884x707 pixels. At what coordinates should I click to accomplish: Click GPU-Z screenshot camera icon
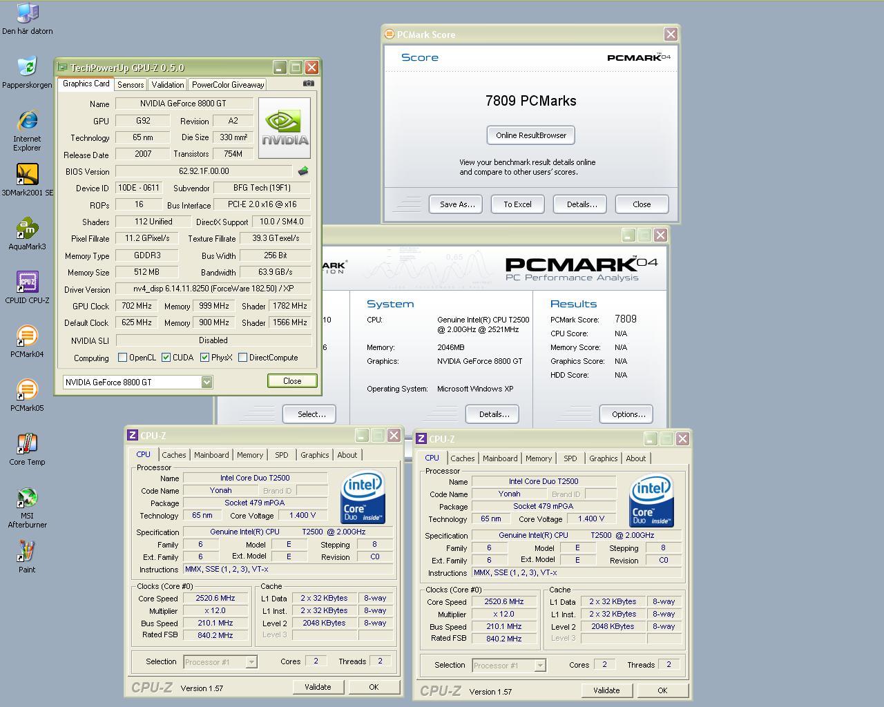click(x=309, y=84)
